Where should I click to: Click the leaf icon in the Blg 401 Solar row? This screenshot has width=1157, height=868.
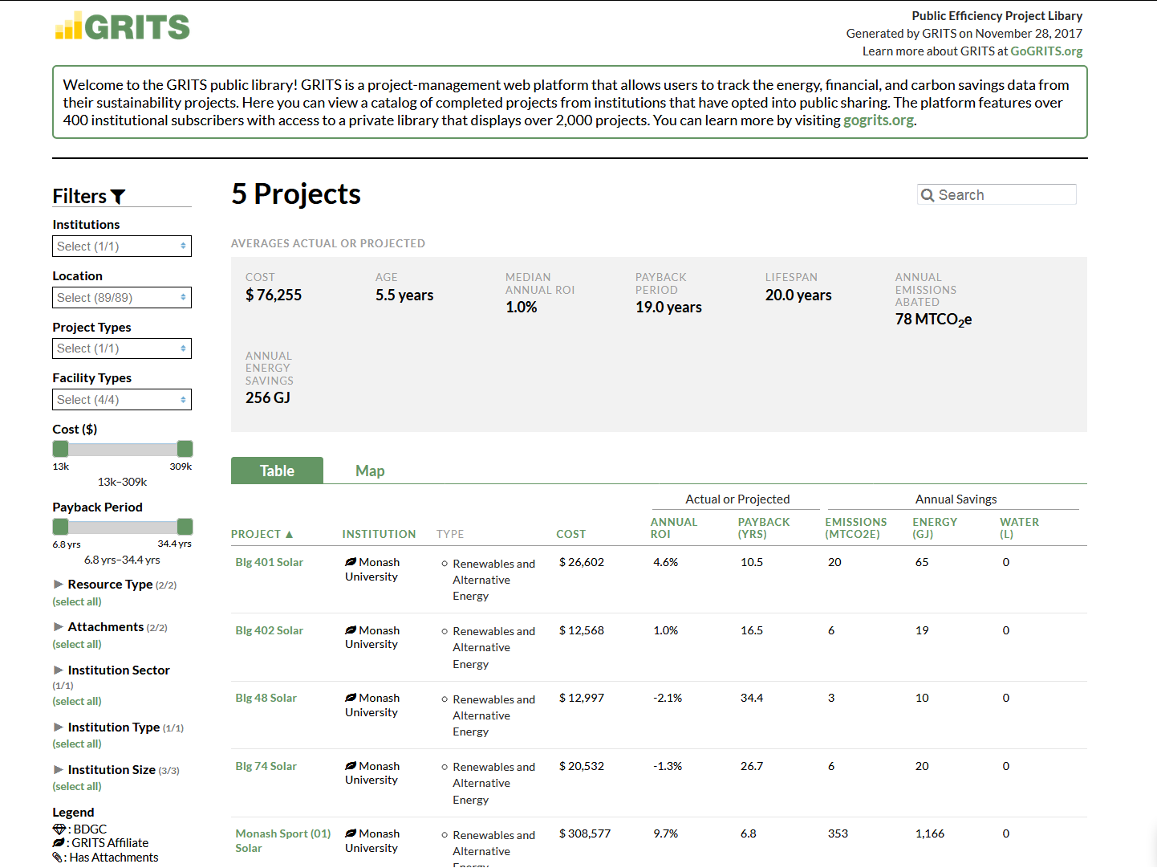click(x=351, y=562)
